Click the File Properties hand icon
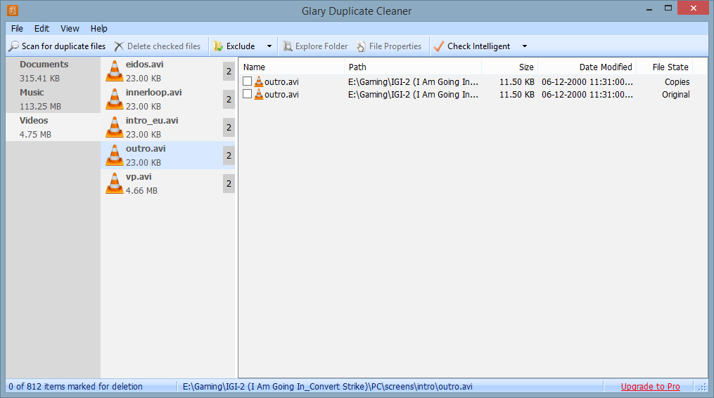The image size is (714, 398). 361,46
